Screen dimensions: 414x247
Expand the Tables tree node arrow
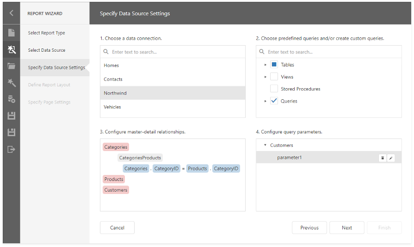[x=266, y=65]
